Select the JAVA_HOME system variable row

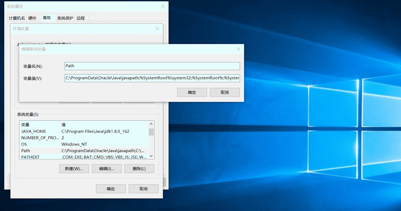pos(84,131)
